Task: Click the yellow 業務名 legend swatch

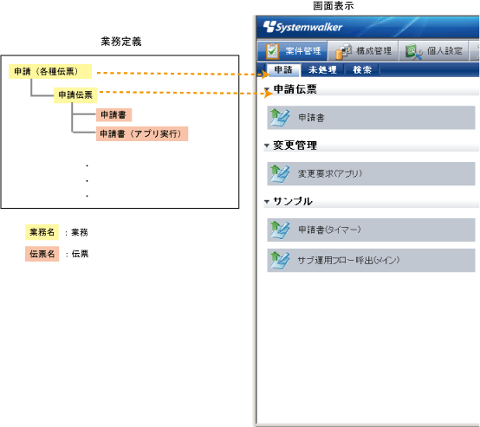Action: [42, 232]
